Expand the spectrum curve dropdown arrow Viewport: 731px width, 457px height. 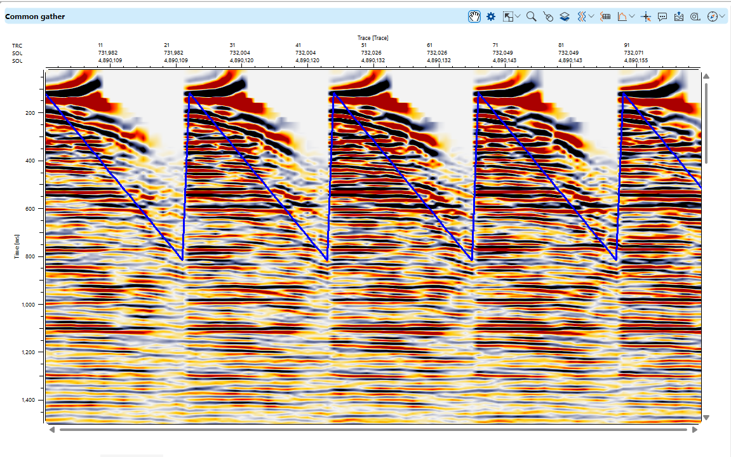[x=633, y=17]
